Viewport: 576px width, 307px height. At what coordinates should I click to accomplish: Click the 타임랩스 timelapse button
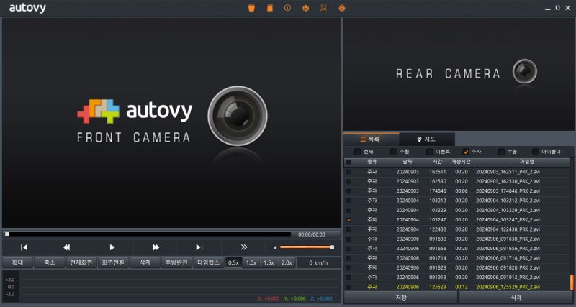click(x=208, y=262)
